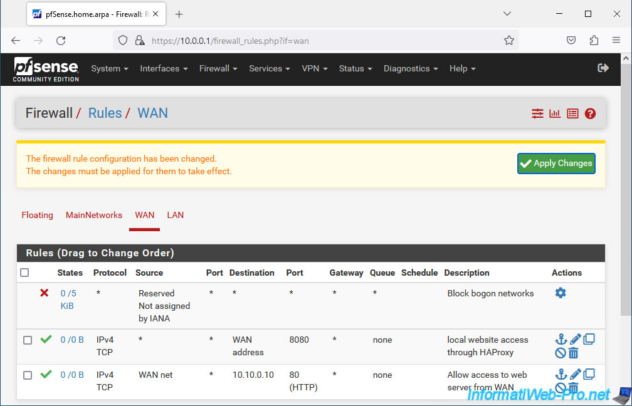
Task: Click 'Reserved Not assigned by IANA' source
Action: [164, 306]
